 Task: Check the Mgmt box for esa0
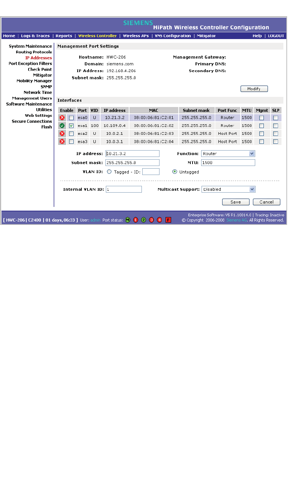point(262,118)
